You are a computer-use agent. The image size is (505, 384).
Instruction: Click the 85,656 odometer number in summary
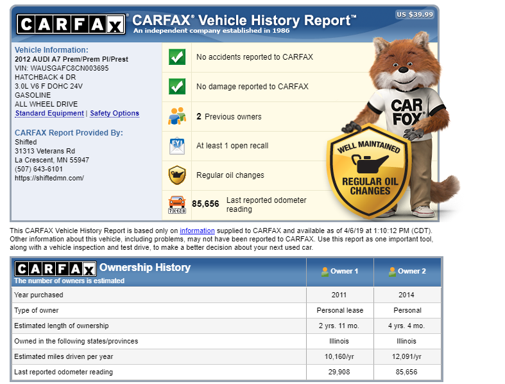point(205,204)
